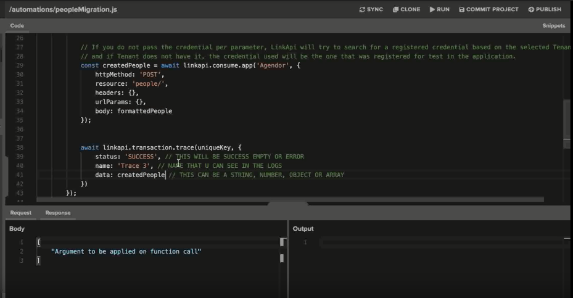Click the Clone project icon
Image resolution: width=573 pixels, height=298 pixels.
tap(395, 10)
